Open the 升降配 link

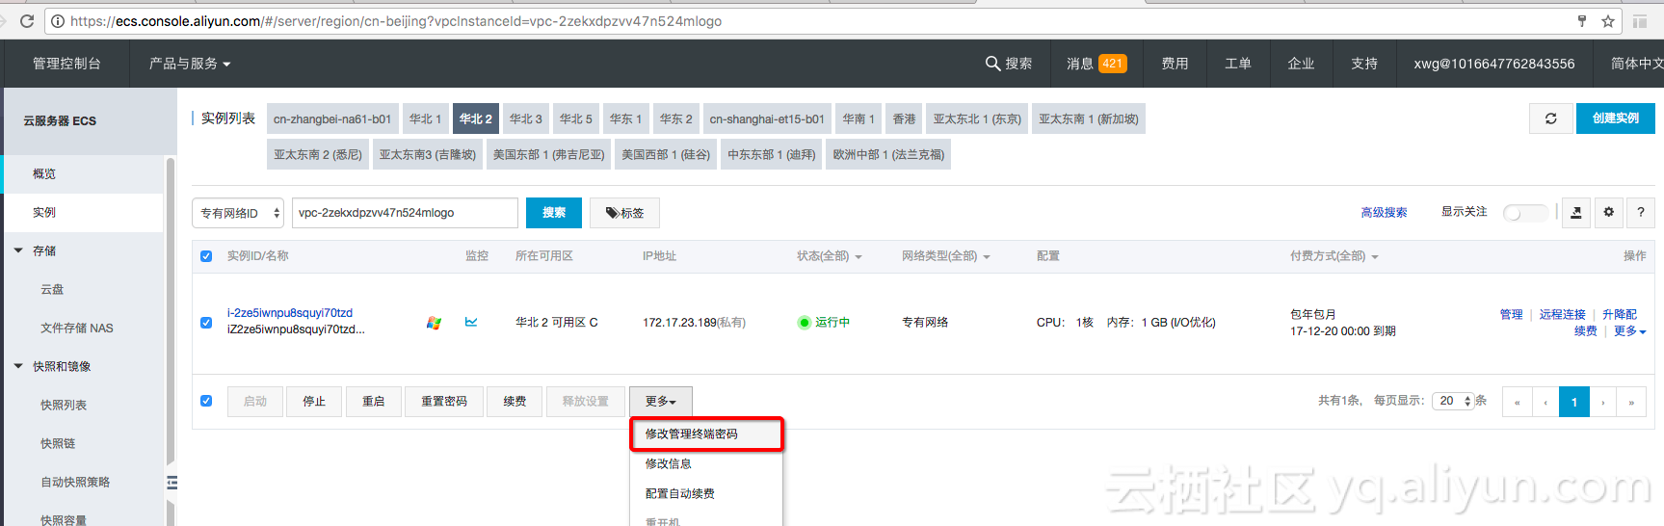pyautogui.click(x=1620, y=315)
